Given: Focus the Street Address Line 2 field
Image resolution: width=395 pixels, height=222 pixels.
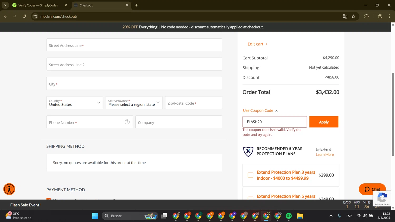Looking at the screenshot, I should coord(134,64).
